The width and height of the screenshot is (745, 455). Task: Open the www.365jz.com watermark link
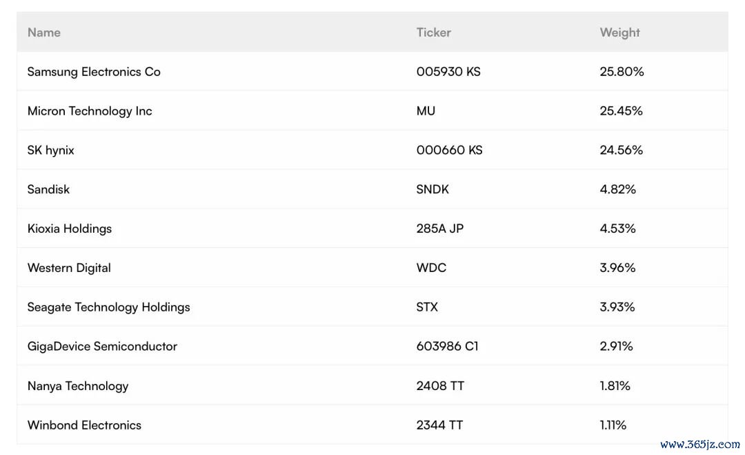point(700,445)
